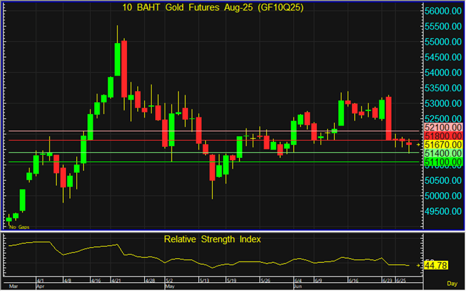Select the 6/23 date on time axis
This screenshot has width=466, height=291.
(388, 281)
